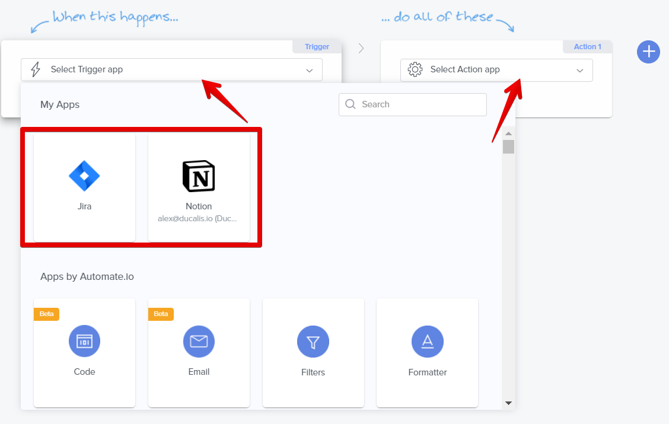
Task: Click the Filters funnel icon
Action: [x=313, y=342]
